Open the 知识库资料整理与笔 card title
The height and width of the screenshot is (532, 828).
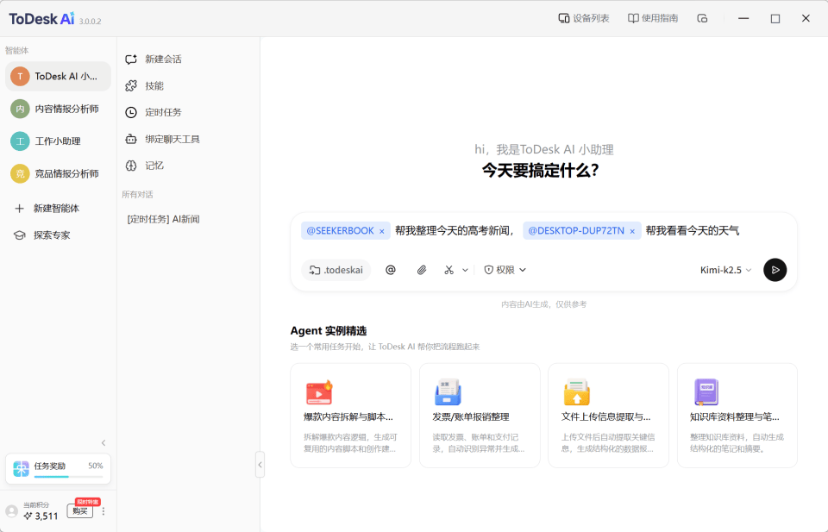(735, 417)
